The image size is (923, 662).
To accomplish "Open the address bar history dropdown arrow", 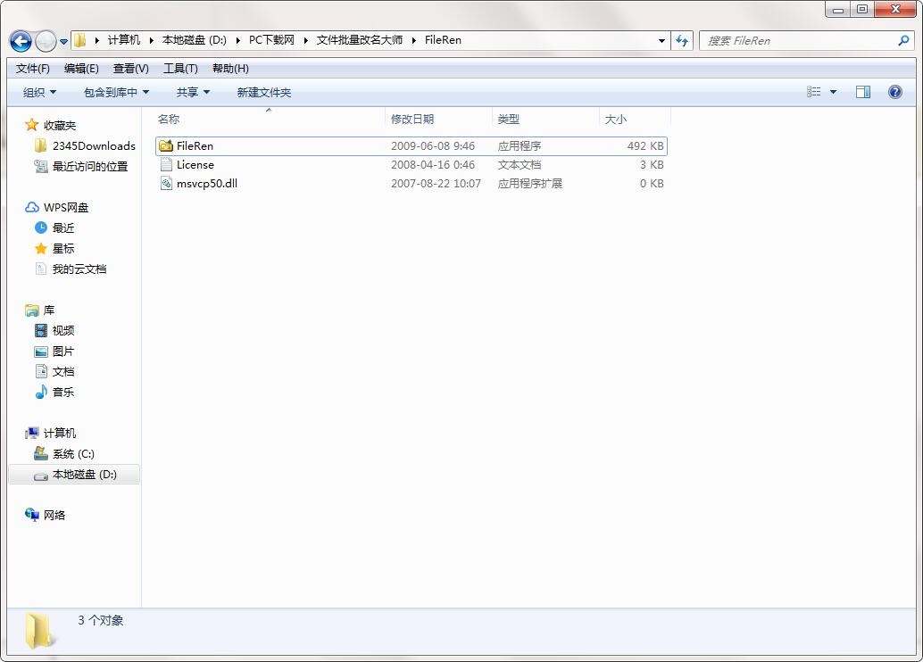I will click(x=661, y=40).
